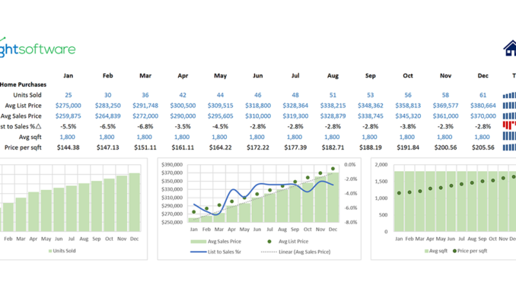Click the Price per sqft row label
The image size is (516, 298).
tap(23, 147)
